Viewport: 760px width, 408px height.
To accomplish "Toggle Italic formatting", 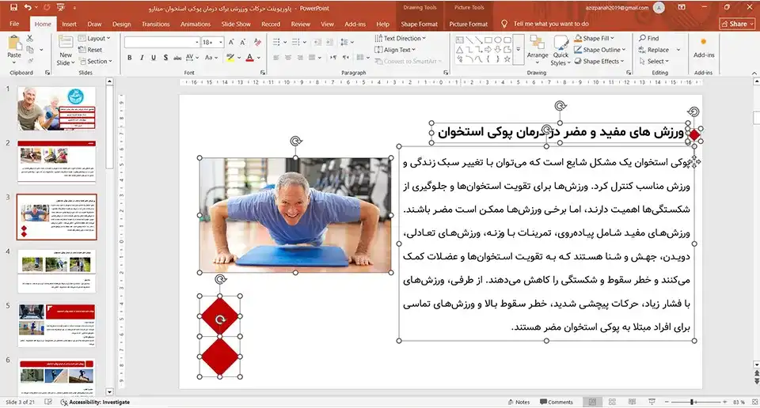I will coord(142,58).
